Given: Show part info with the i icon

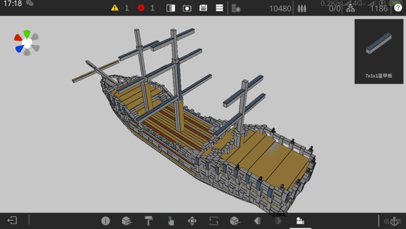Looking at the screenshot, I should click(x=105, y=221).
